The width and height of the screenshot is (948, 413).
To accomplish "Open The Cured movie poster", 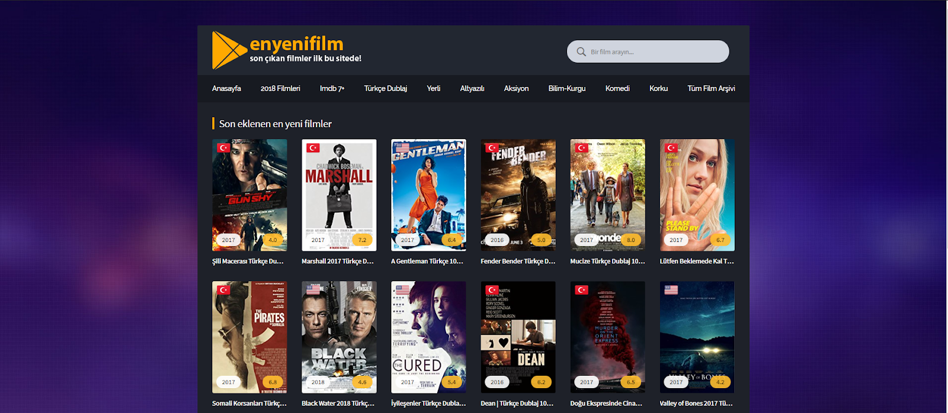I will (428, 337).
